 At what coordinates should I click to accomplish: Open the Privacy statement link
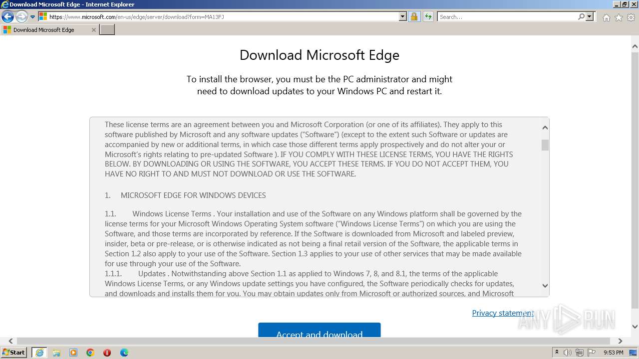[x=503, y=313]
